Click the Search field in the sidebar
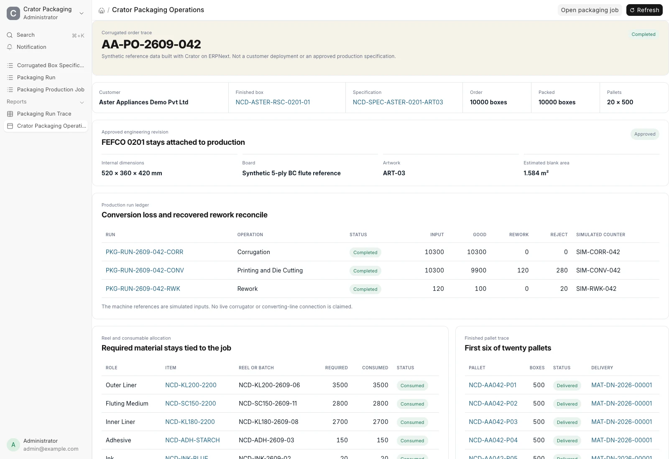 (x=46, y=35)
